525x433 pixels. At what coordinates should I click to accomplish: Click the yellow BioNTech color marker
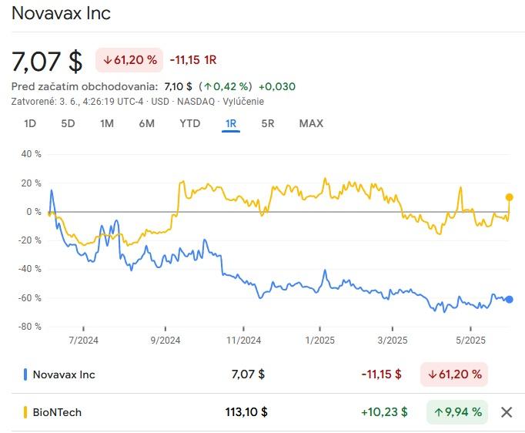25,412
